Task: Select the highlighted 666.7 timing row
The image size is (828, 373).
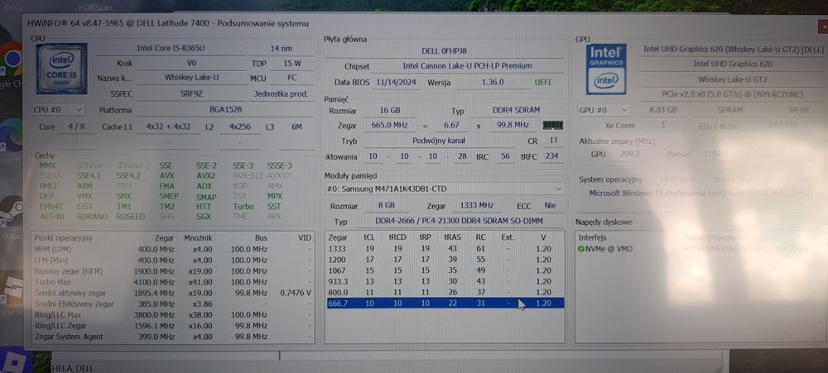Action: point(445,303)
